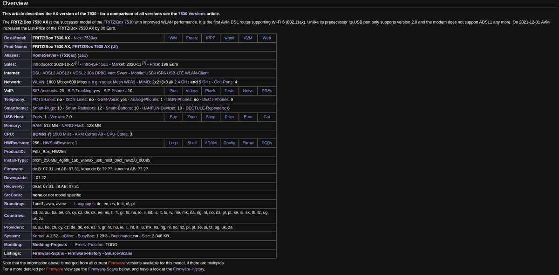The height and width of the screenshot is (275, 559).
Task: Click the Languages link in Brandings row
Action: [84, 204]
